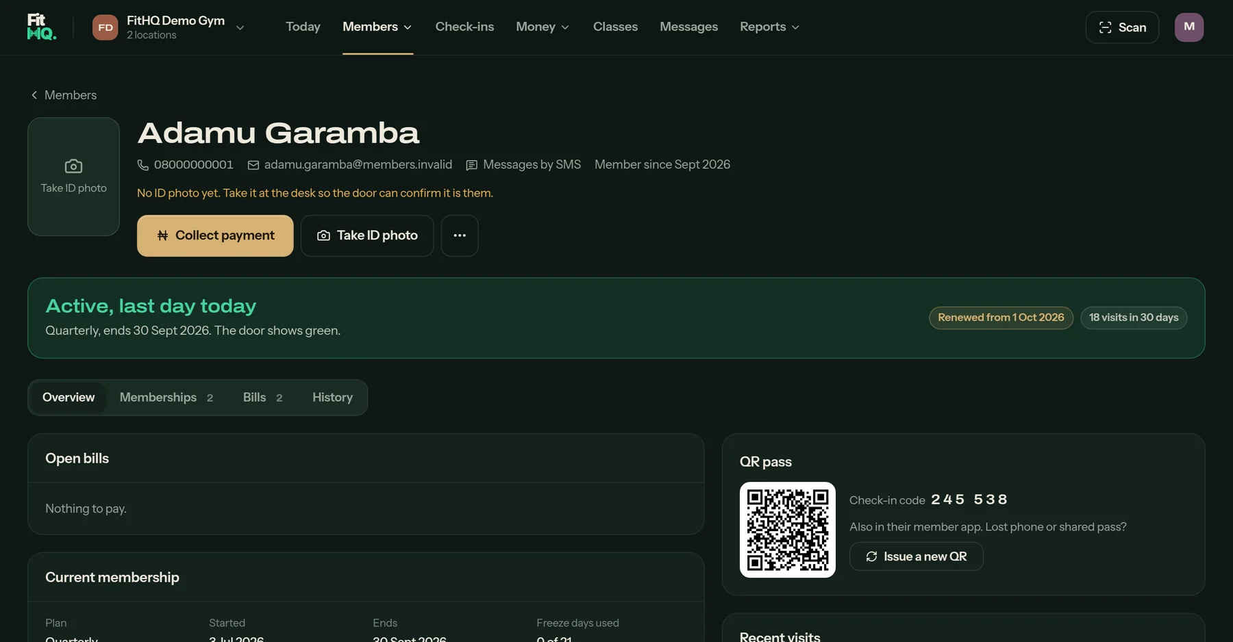Click the 18 visits in 30 days badge
This screenshot has width=1233, height=642.
(x=1134, y=318)
